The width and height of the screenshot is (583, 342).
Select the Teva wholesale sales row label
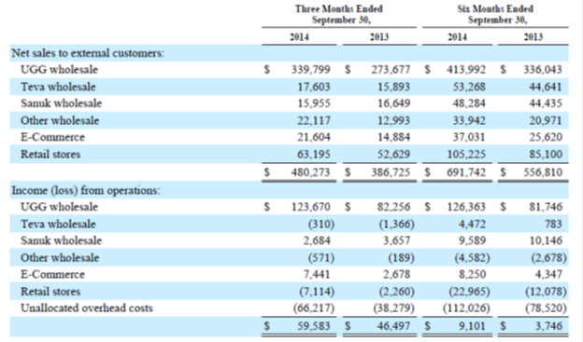pos(58,87)
